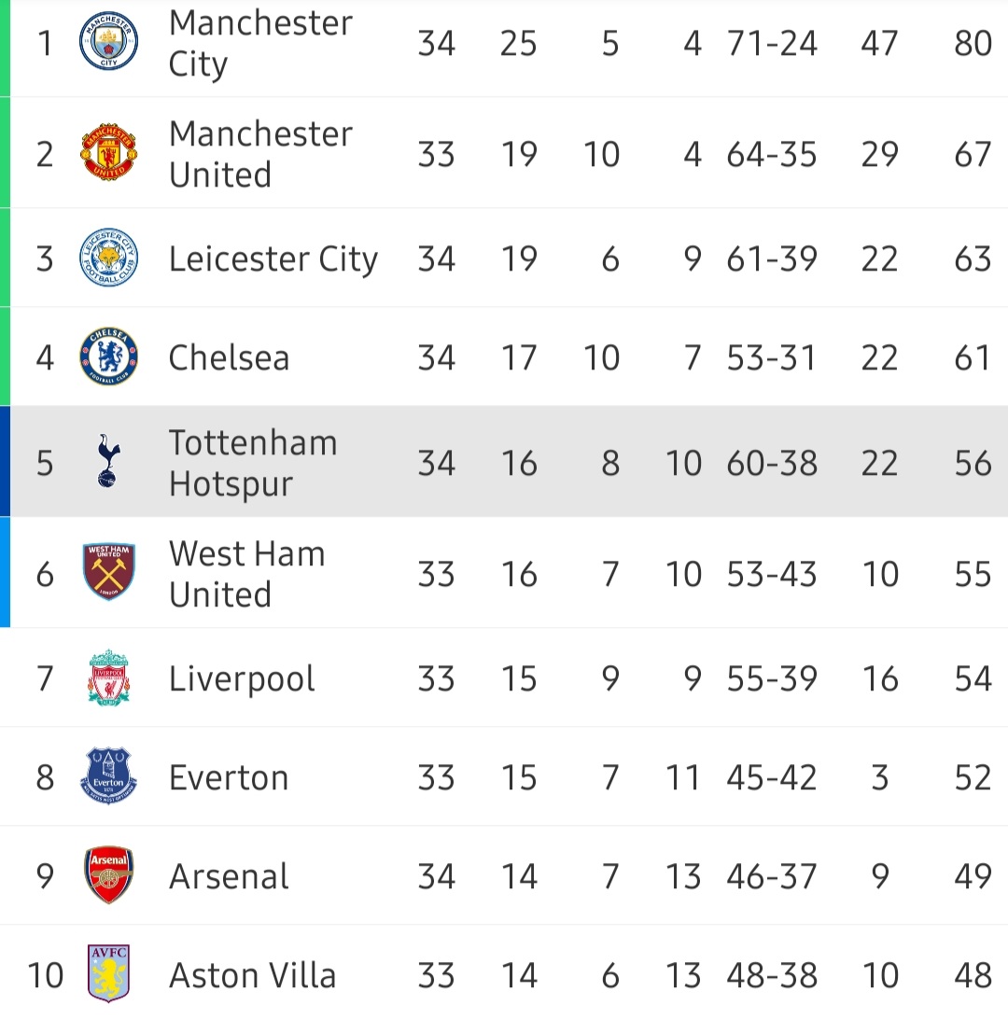
Task: Select Manchester City's 80 points value
Action: tap(973, 44)
